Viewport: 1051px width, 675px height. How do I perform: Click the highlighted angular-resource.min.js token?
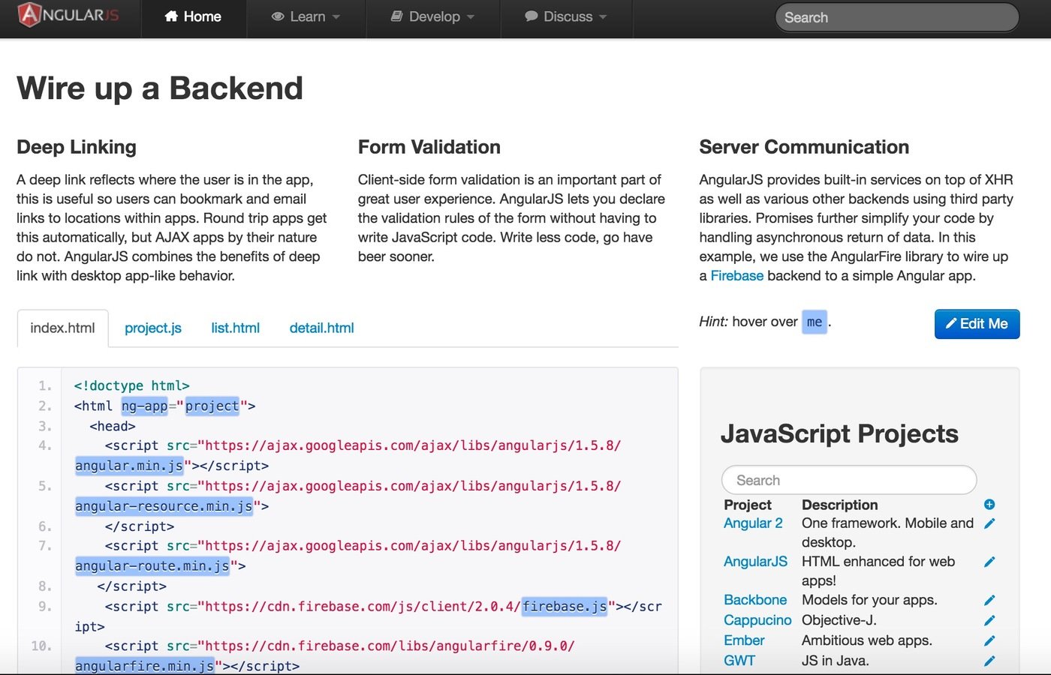point(164,506)
